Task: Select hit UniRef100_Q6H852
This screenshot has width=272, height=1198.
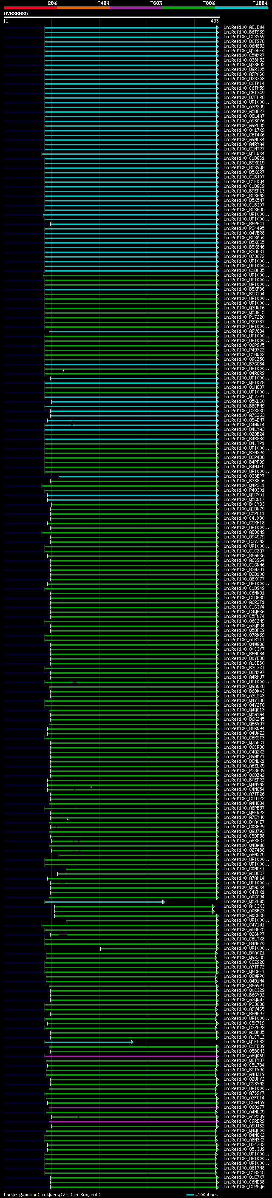Action: click(244, 46)
